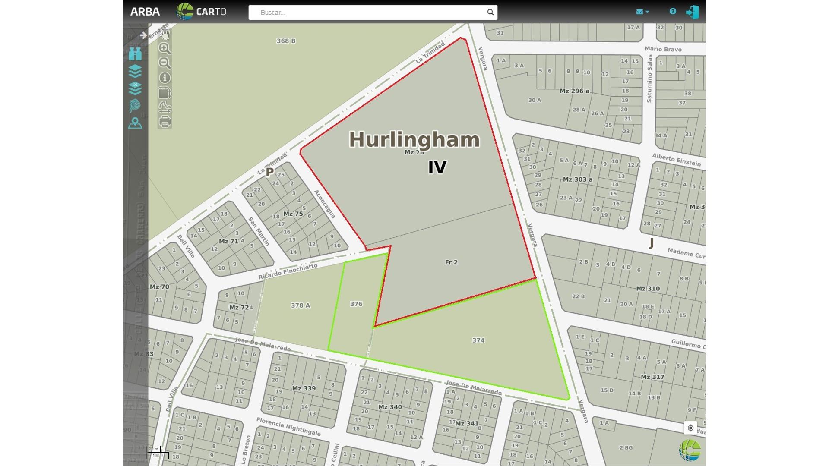Expand the sidebar with the arrow icon
This screenshot has width=829, height=466.
(143, 35)
